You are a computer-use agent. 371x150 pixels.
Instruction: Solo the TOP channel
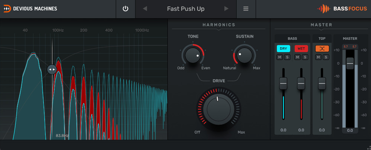(x=326, y=57)
